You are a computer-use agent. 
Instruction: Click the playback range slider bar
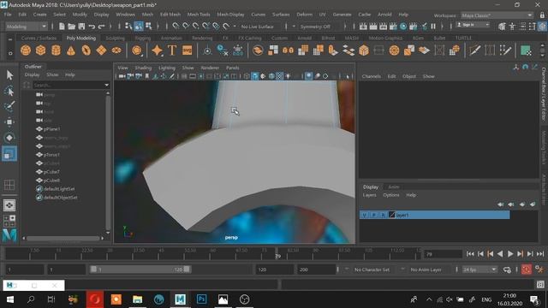(x=140, y=269)
